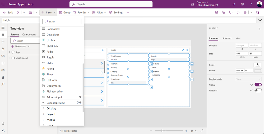Open the Media icon in sidebar
264x134 pixels.
[3, 56]
